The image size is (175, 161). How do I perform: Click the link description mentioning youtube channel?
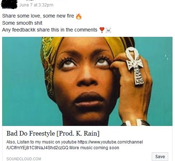point(74,145)
